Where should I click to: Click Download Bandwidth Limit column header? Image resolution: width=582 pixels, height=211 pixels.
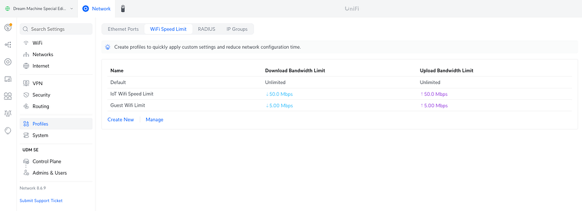click(295, 70)
